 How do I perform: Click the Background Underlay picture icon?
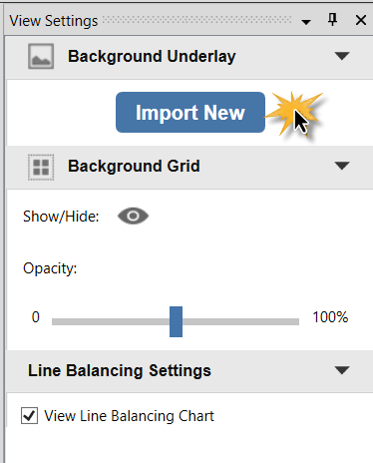(x=41, y=56)
